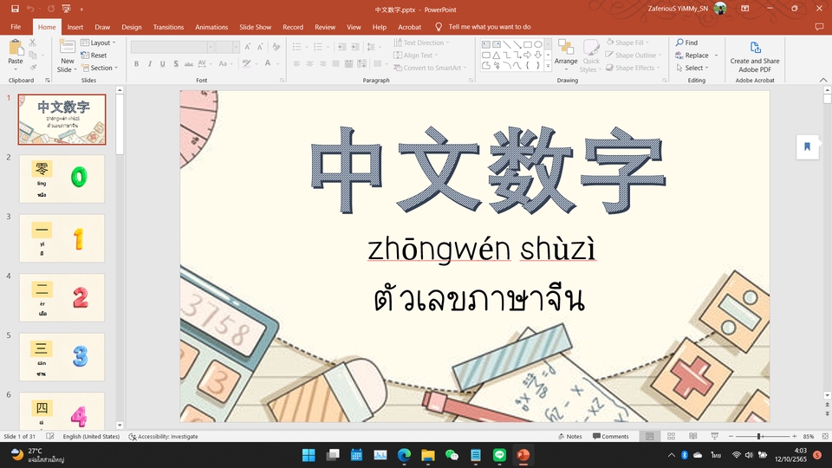Open Microsoft Edge from taskbar
Viewport: 832px width, 468px height.
coord(404,455)
